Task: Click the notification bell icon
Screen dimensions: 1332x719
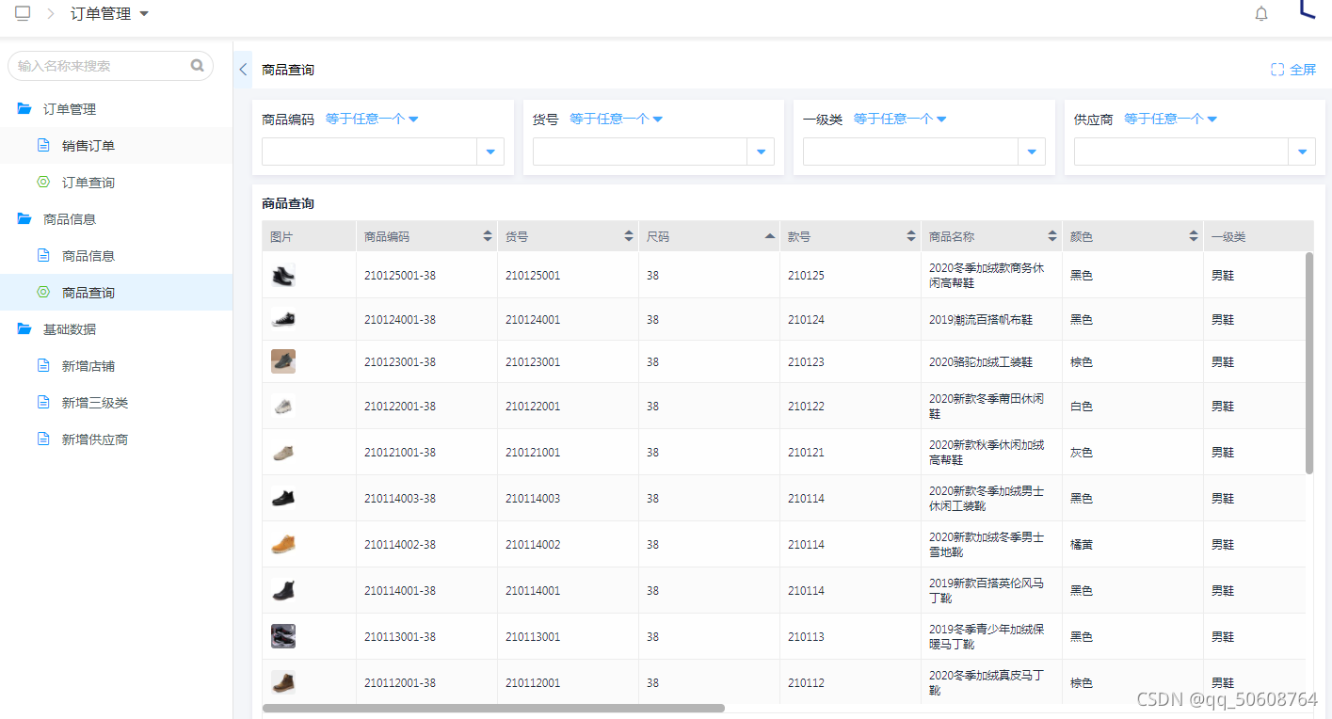Action: [x=1261, y=13]
